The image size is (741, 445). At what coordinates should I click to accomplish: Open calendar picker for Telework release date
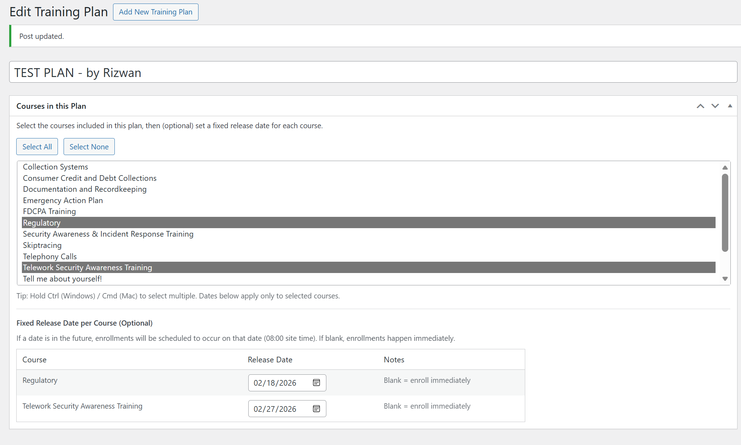pyautogui.click(x=316, y=409)
